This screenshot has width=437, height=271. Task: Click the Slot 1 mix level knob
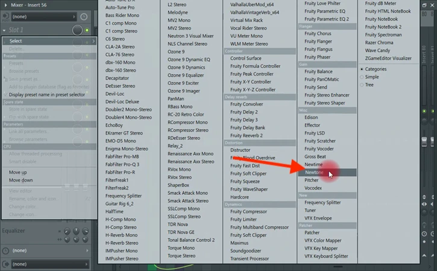coord(77,30)
